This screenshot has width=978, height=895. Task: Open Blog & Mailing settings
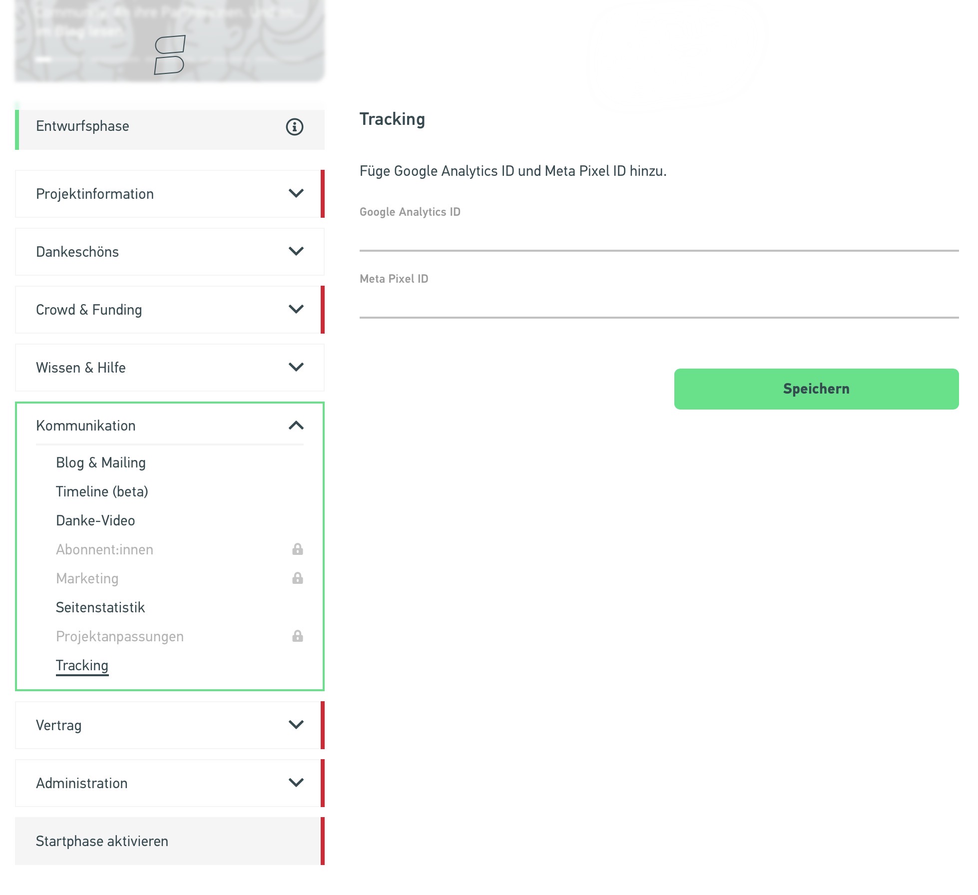point(100,462)
